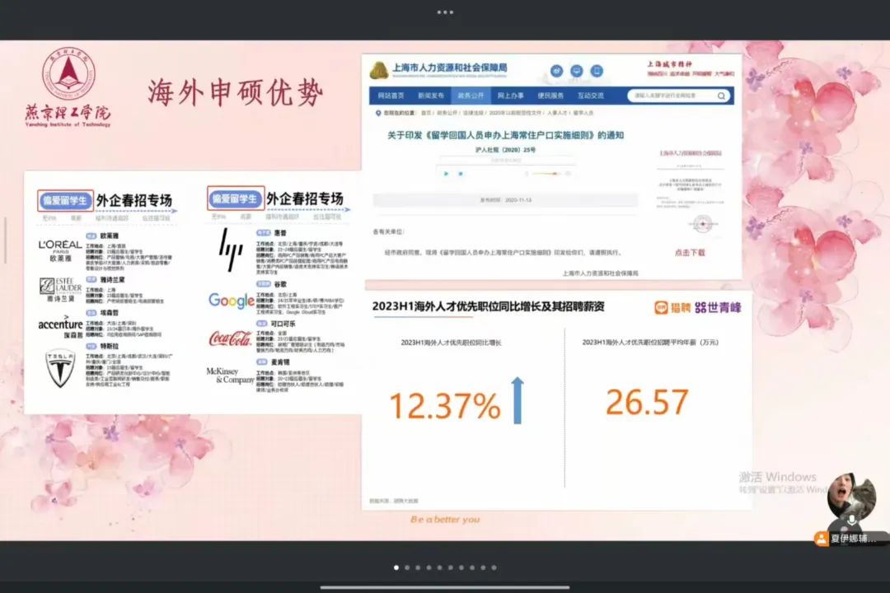The image size is (890, 593).
Task: Click the 可口可乐 company name
Action: pyautogui.click(x=283, y=324)
